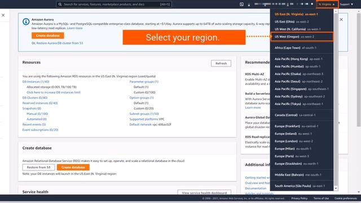Open the CloudShell icon in the top bar
The height and width of the screenshot is (203, 361).
(241, 4)
